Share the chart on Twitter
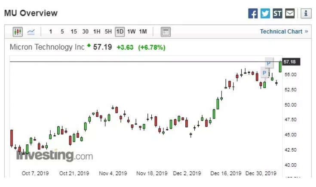This screenshot has height=187, width=316. 265,13
